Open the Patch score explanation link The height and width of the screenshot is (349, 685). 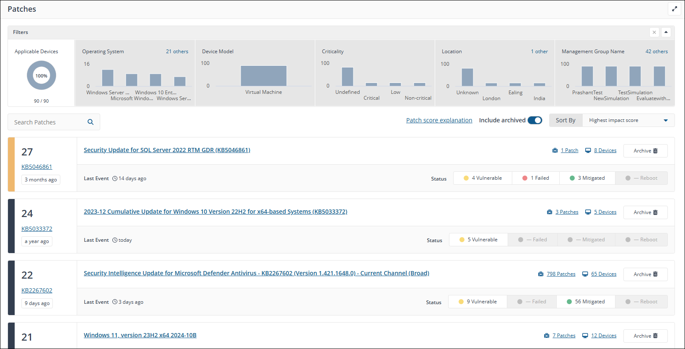point(439,120)
